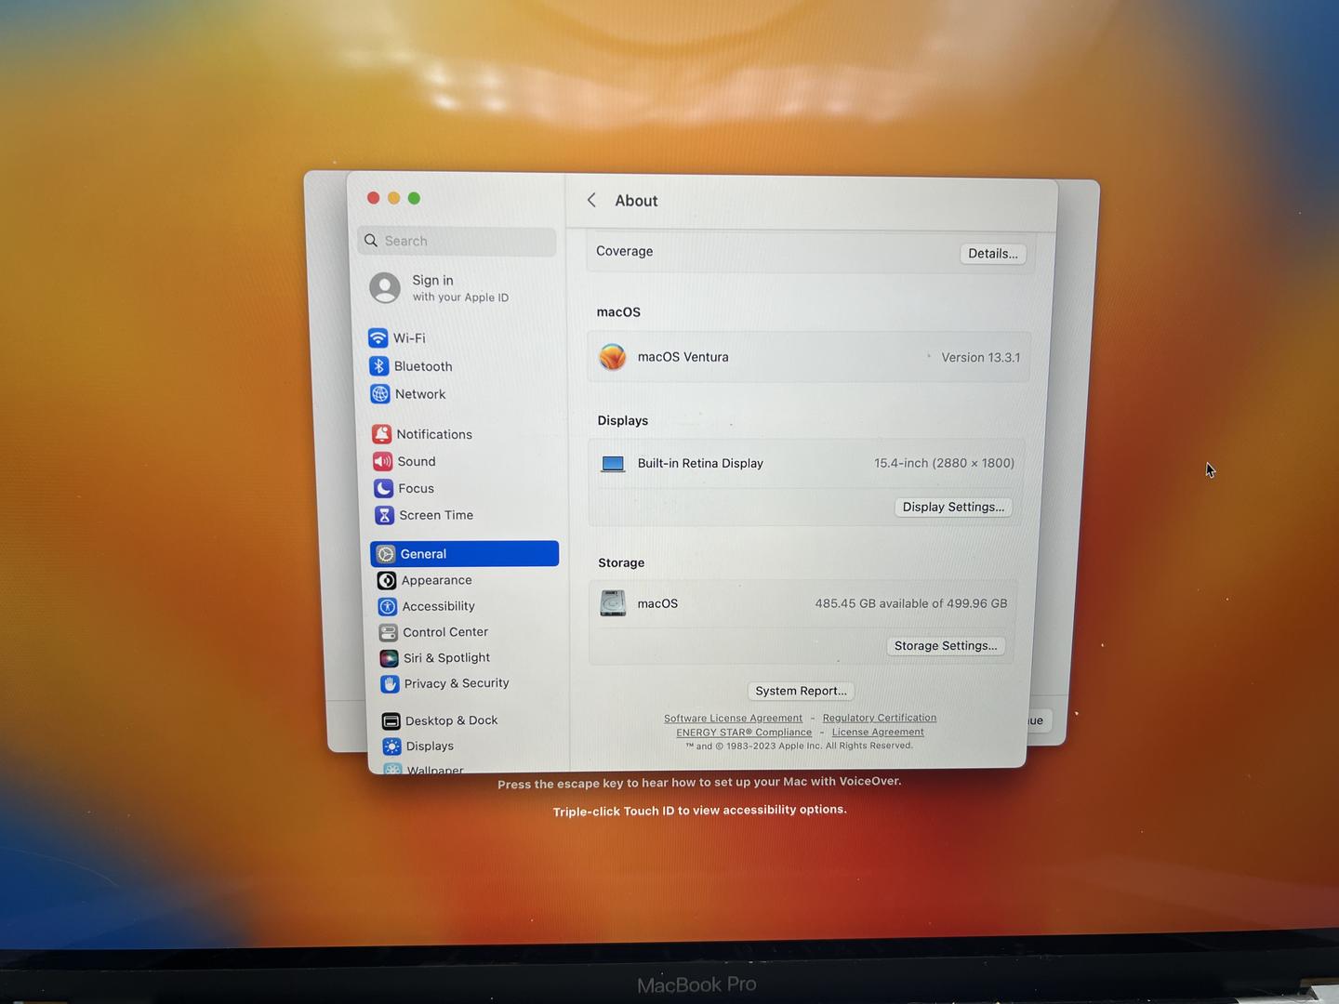
Task: Select Screen Time label in sidebar
Action: point(436,515)
